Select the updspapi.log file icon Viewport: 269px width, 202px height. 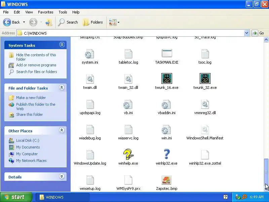[90, 104]
